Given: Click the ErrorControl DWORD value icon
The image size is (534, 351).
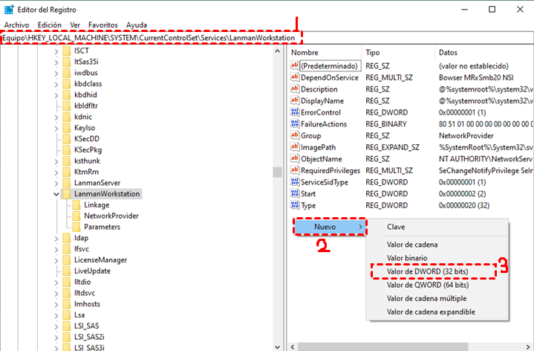Looking at the screenshot, I should [294, 112].
